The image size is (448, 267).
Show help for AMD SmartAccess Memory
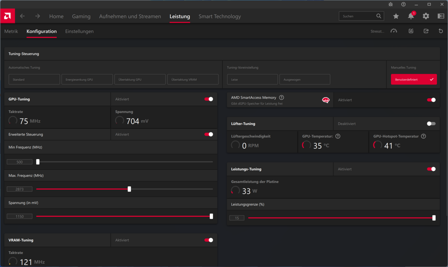[281, 98]
